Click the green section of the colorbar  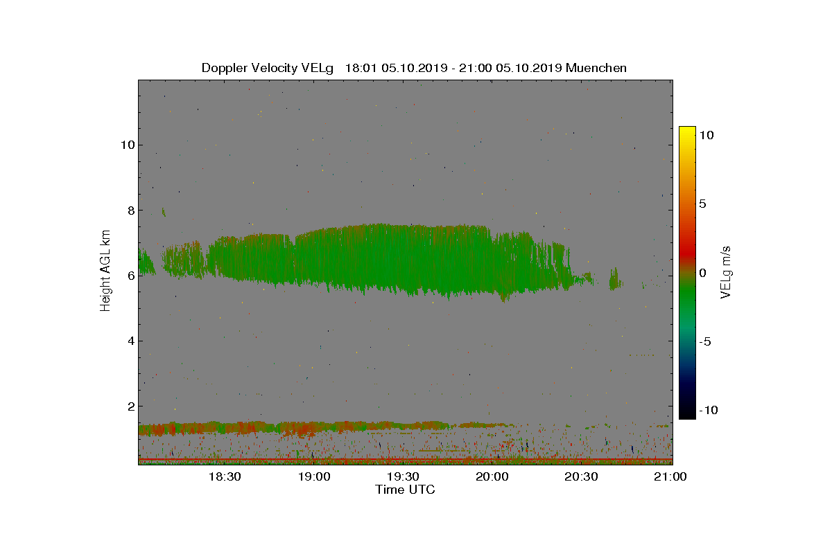(x=687, y=298)
